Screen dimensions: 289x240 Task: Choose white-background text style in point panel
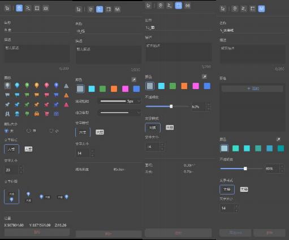28,149
